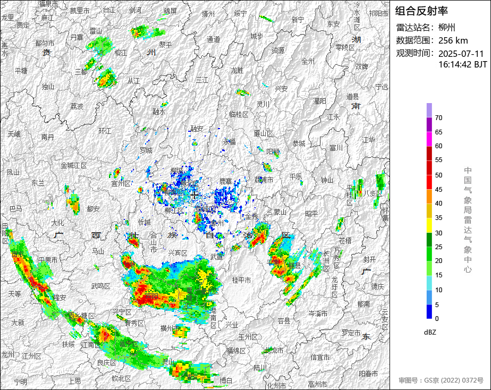Click the 信宜市 map label
491x390 pixels.
[320, 357]
